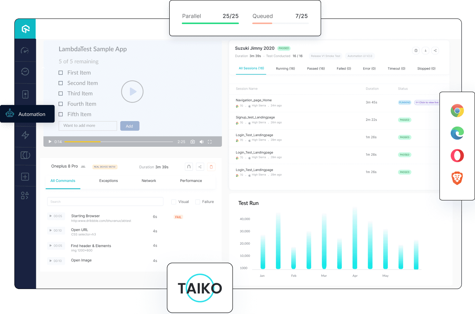Click the Queued 7/25 progress bar
The width and height of the screenshot is (475, 314).
coord(280,23)
